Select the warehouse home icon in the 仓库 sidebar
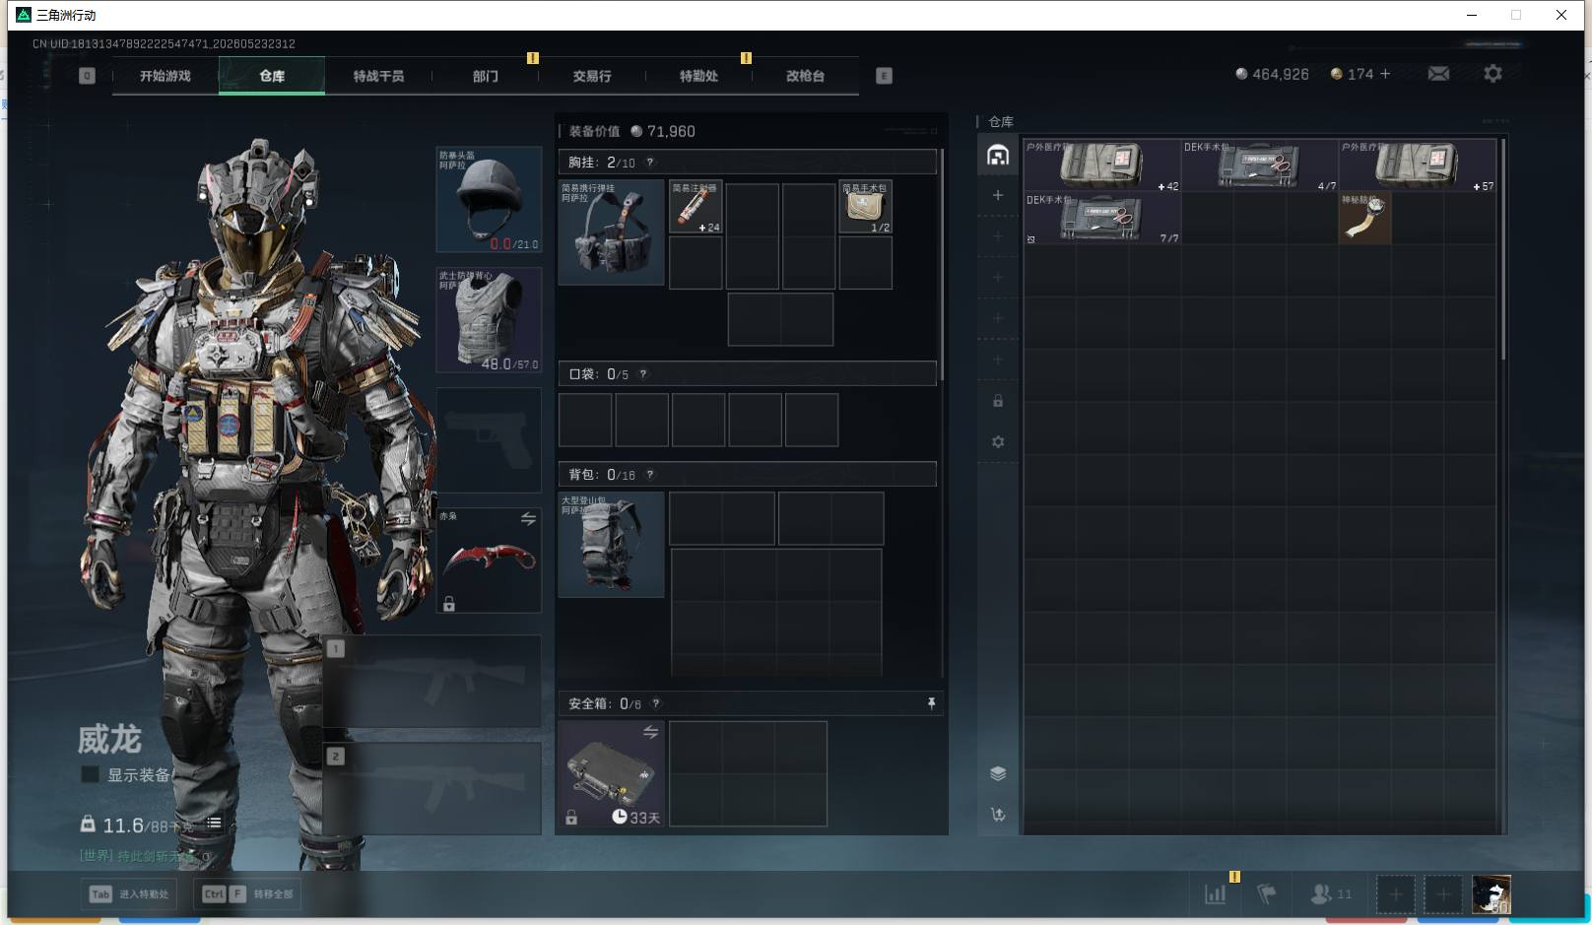The image size is (1592, 925). [998, 156]
